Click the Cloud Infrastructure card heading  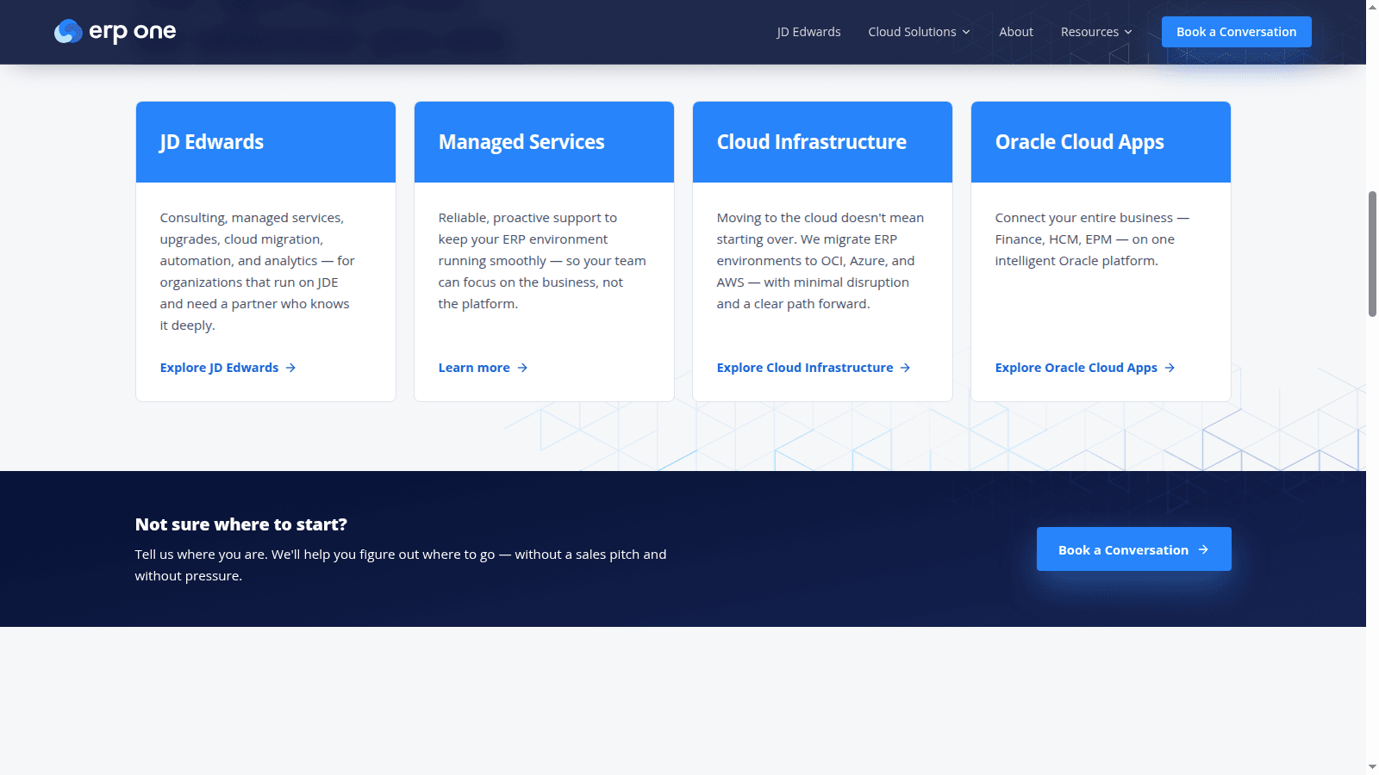[812, 142]
